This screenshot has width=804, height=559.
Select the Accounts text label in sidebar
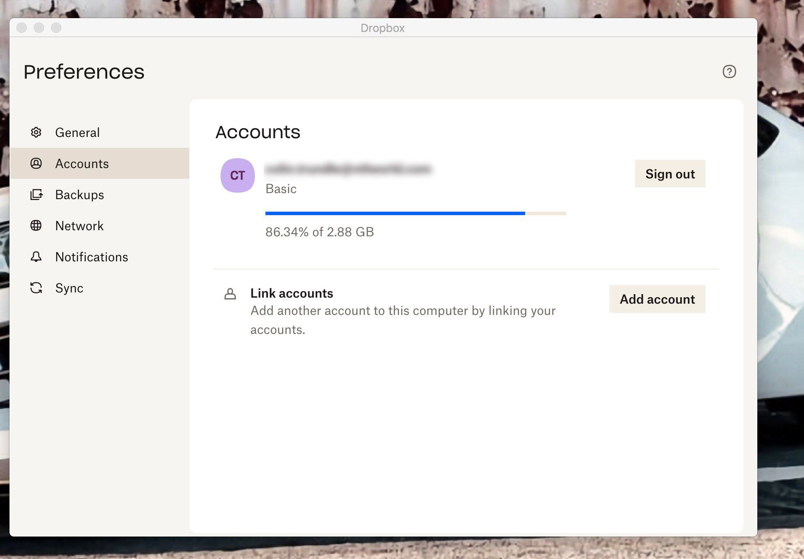[x=82, y=164]
